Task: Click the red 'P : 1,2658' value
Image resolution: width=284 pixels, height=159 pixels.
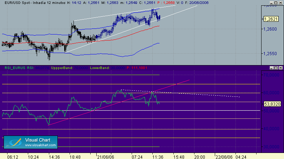Action: click(x=166, y=3)
